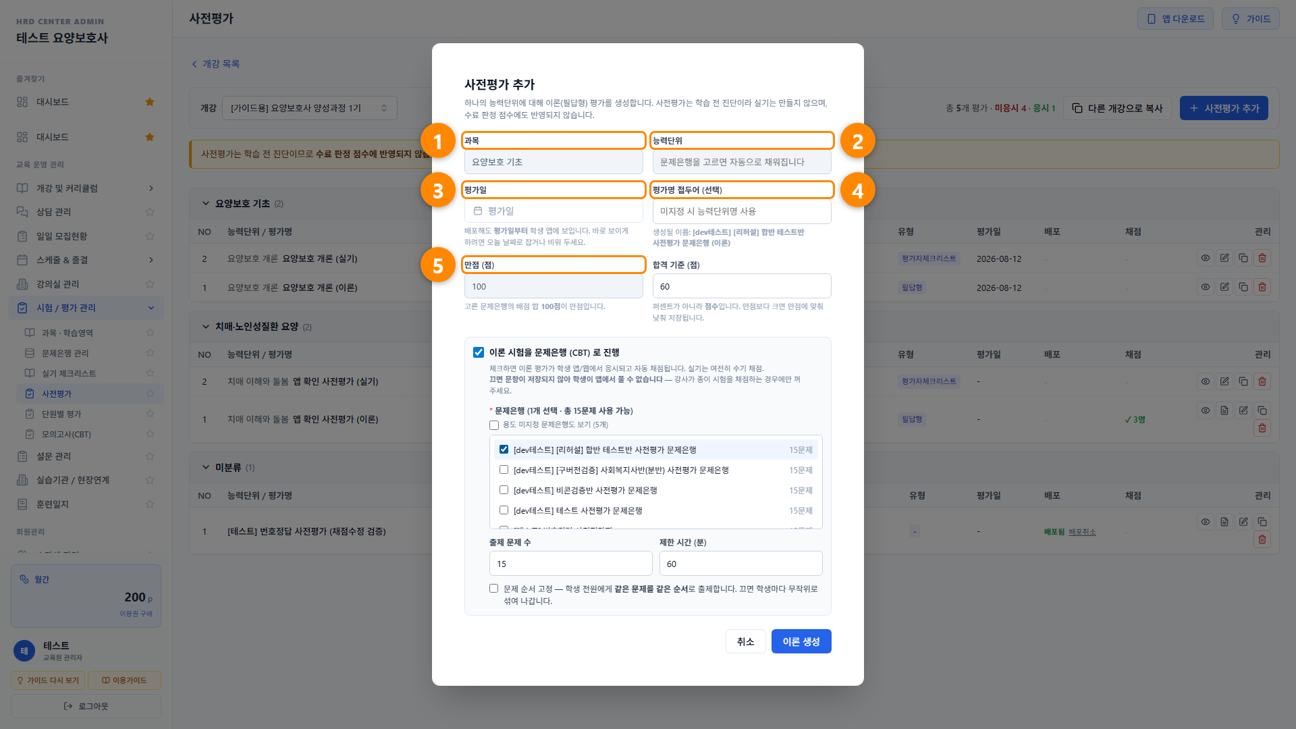Click edit icon in 앱 확인 사전평가 (실기) row

pos(1224,381)
